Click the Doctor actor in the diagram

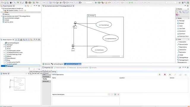click(x=73, y=47)
